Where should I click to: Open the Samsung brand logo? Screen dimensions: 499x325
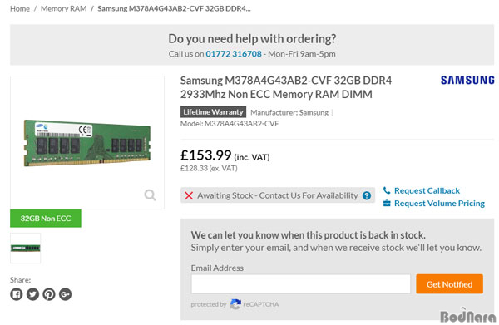click(467, 80)
